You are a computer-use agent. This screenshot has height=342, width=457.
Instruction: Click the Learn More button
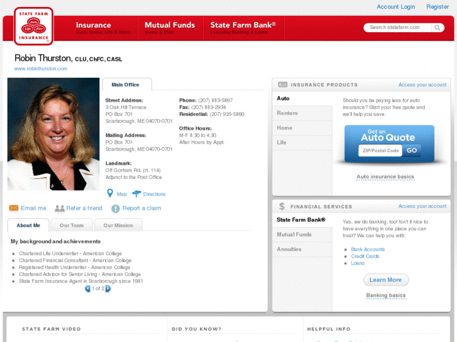386,280
